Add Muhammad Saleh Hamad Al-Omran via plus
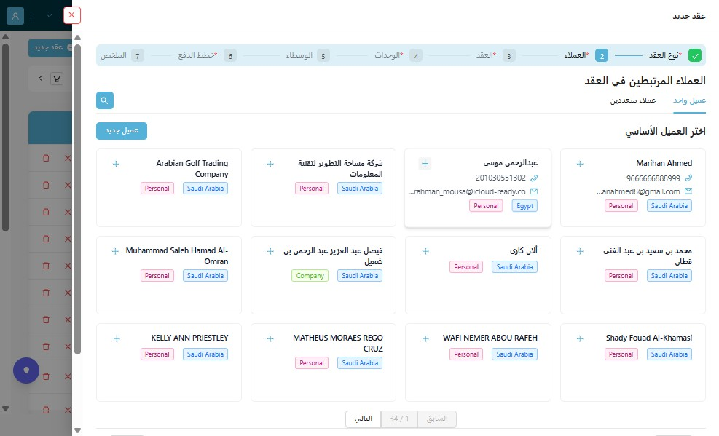 [115, 251]
